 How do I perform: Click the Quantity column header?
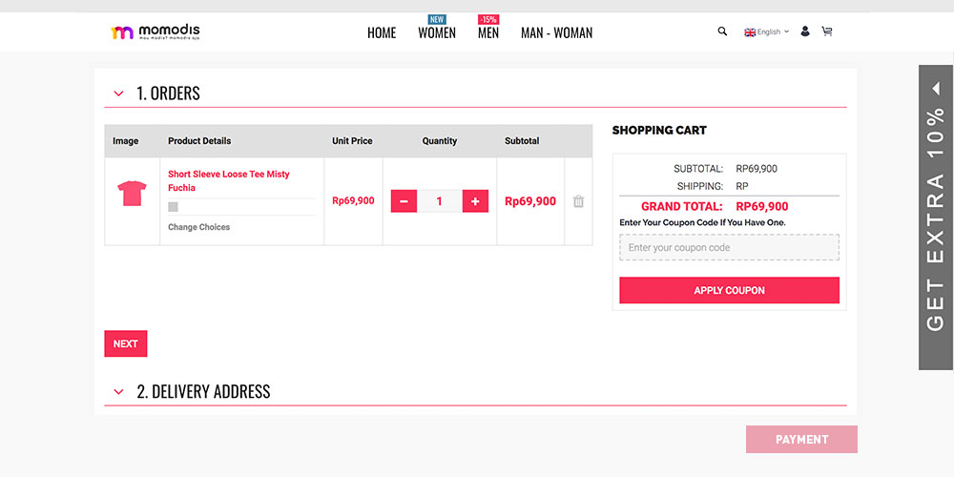[x=439, y=140]
